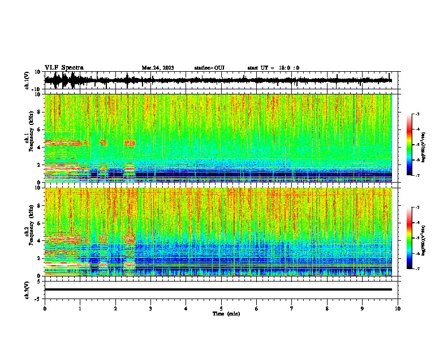
Task: Click the ch.1(V) waveform trace panel
Action: pos(221,80)
